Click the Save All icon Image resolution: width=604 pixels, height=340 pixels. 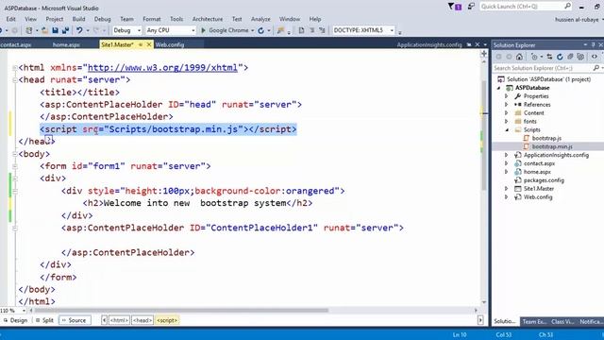[65, 30]
